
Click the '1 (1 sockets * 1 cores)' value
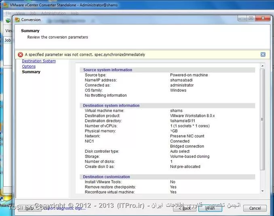click(x=190, y=126)
